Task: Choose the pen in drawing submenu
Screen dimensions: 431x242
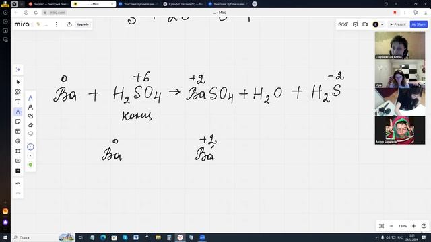Action: [30, 98]
